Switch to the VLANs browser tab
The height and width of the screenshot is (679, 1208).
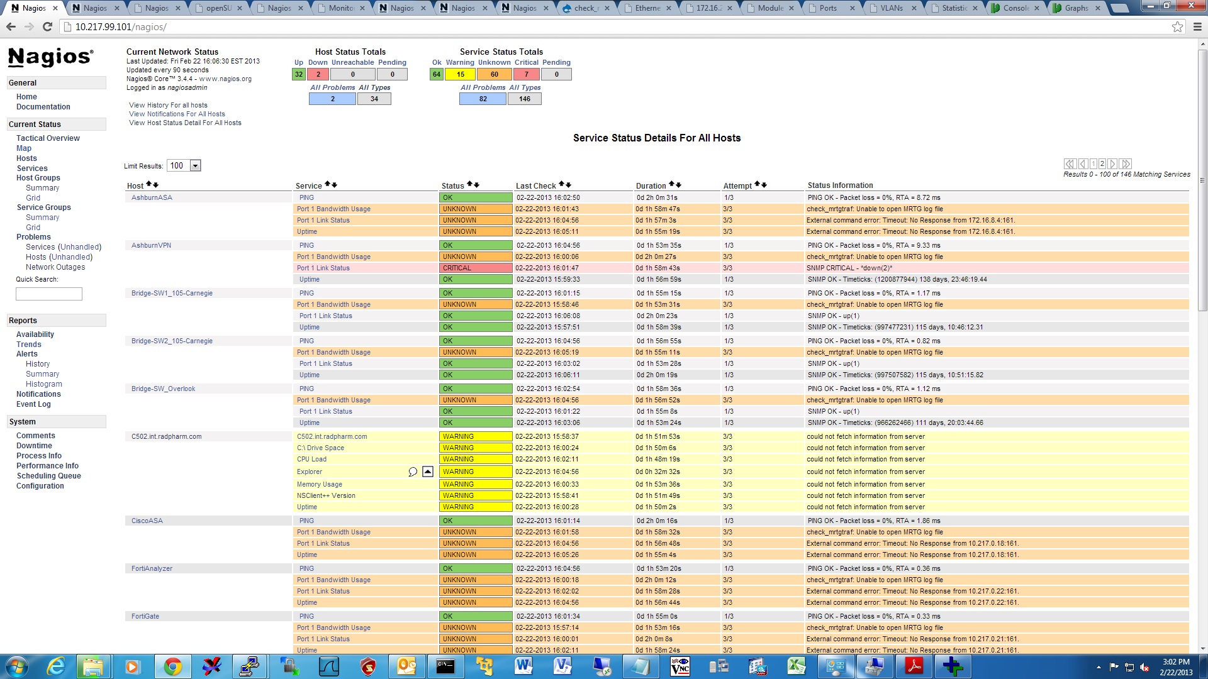click(x=892, y=8)
